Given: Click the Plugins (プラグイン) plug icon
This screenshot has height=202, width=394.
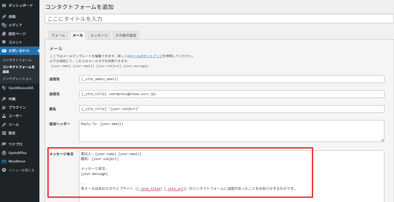Looking at the screenshot, I should pyautogui.click(x=4, y=107).
